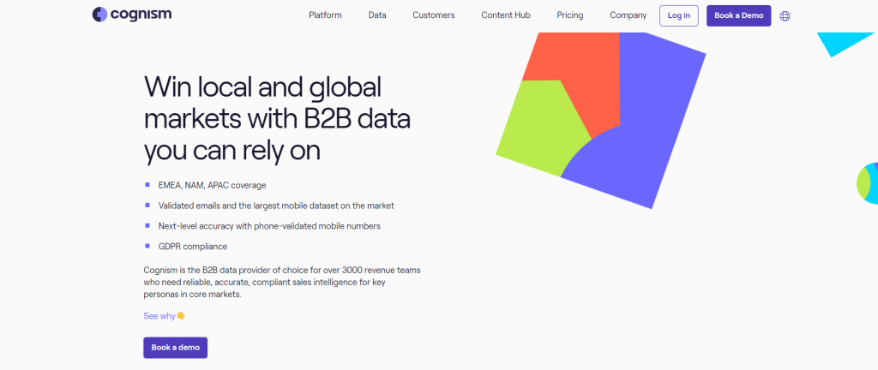Click the green circle graphic at right edge
The width and height of the screenshot is (878, 370).
[868, 182]
